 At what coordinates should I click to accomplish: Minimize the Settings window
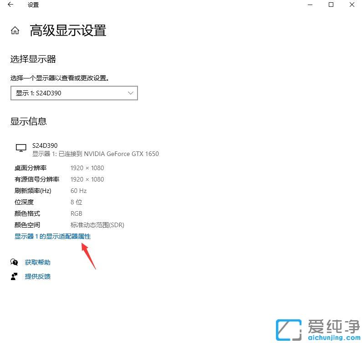pyautogui.click(x=310, y=5)
